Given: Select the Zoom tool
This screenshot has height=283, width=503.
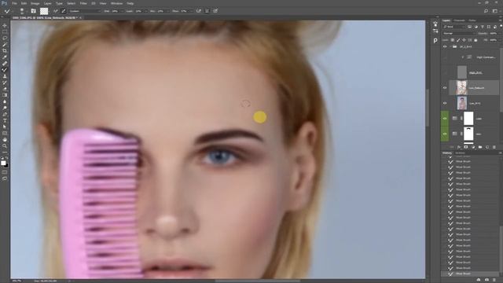Looking at the screenshot, I should pyautogui.click(x=5, y=146).
